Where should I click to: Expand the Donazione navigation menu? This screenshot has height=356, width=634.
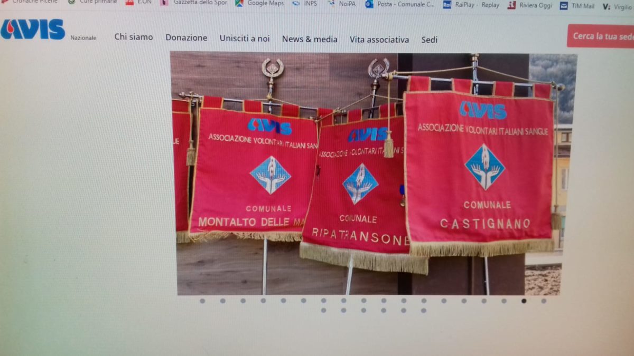(186, 38)
